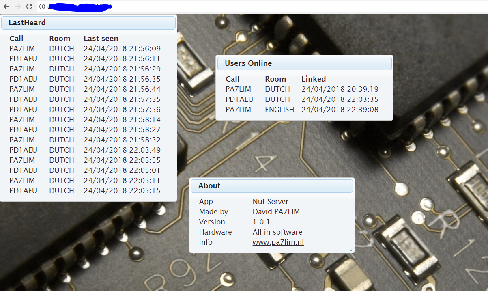Viewport: 488px width, 291px height.
Task: Click PD1AEU in Users Online list
Action: (239, 99)
